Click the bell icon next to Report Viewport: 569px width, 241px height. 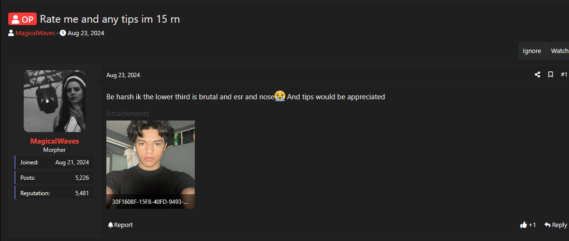111,225
